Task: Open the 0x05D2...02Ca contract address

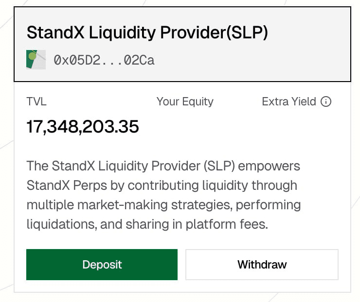Action: click(104, 60)
